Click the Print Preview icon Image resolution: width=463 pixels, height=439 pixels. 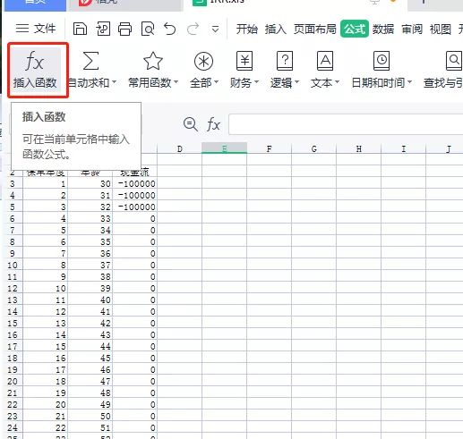(x=148, y=29)
